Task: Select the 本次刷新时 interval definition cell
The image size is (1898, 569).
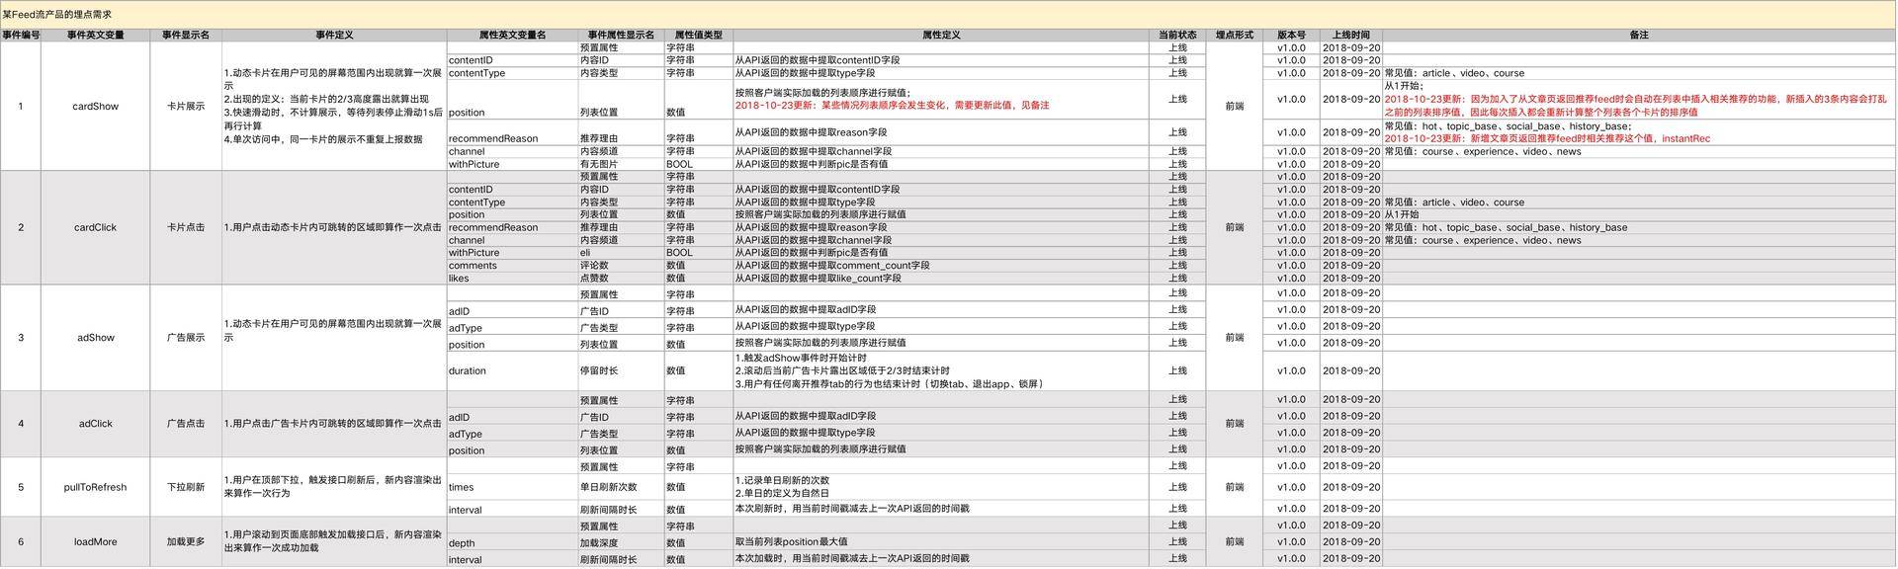Action: (x=941, y=509)
